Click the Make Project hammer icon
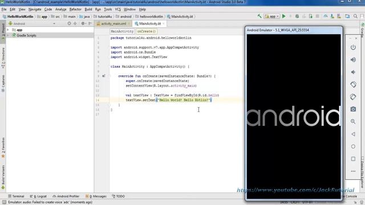365x205 pixels. pos(259,17)
